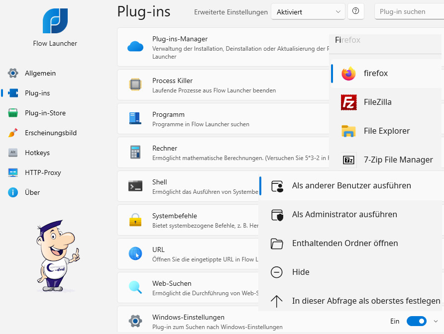This screenshot has height=334, width=444.
Task: Click the Plug-in suchen search field
Action: (x=408, y=11)
